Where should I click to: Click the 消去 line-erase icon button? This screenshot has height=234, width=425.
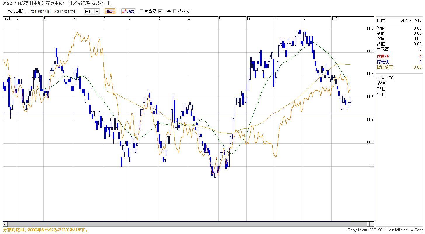[x=128, y=11]
